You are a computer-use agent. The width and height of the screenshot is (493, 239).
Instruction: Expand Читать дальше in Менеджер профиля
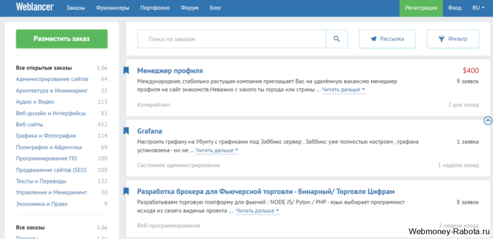[x=343, y=90]
